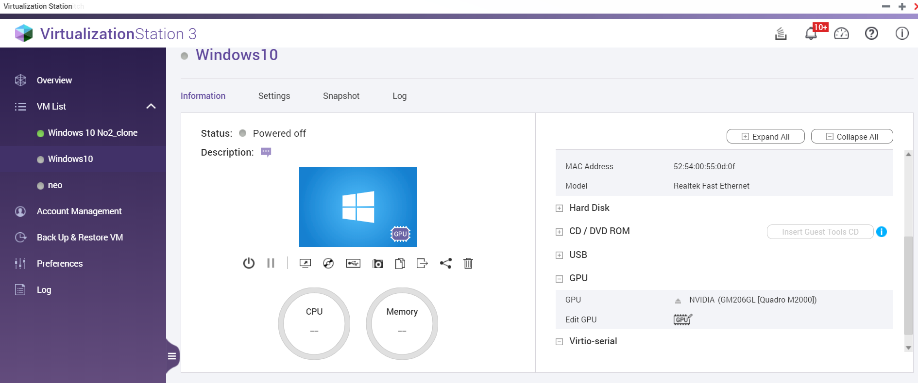The width and height of the screenshot is (918, 383).
Task: Take a snapshot with the camera icon
Action: pyautogui.click(x=378, y=263)
